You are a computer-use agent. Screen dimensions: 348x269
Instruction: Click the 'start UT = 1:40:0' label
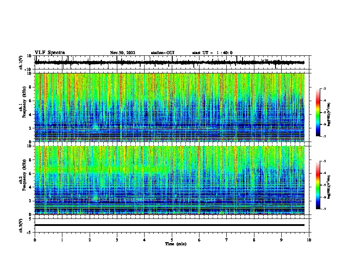212,53
